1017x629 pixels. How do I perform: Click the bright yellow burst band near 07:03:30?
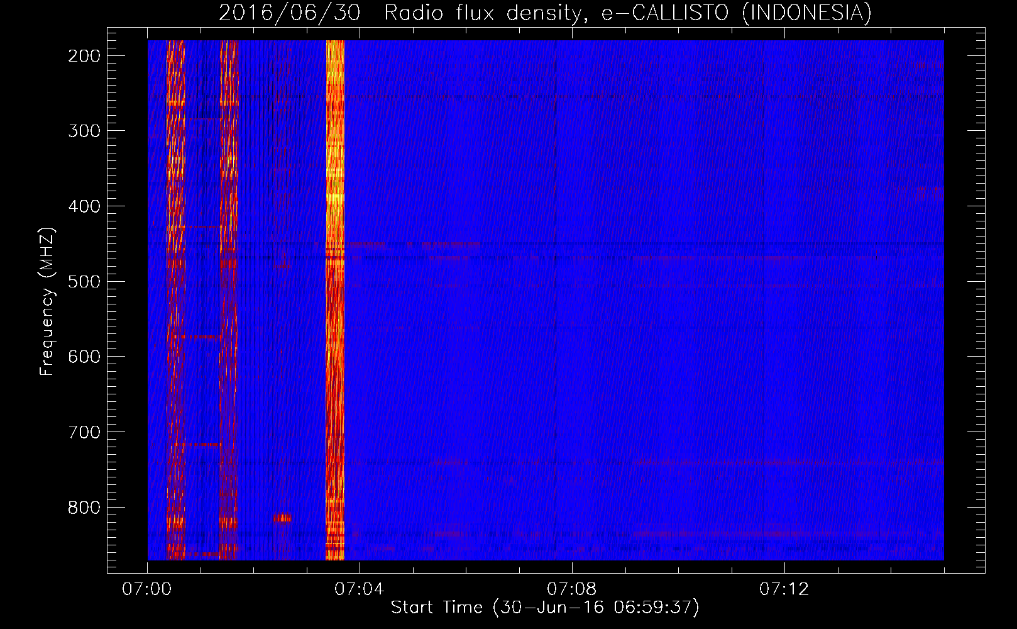point(335,300)
